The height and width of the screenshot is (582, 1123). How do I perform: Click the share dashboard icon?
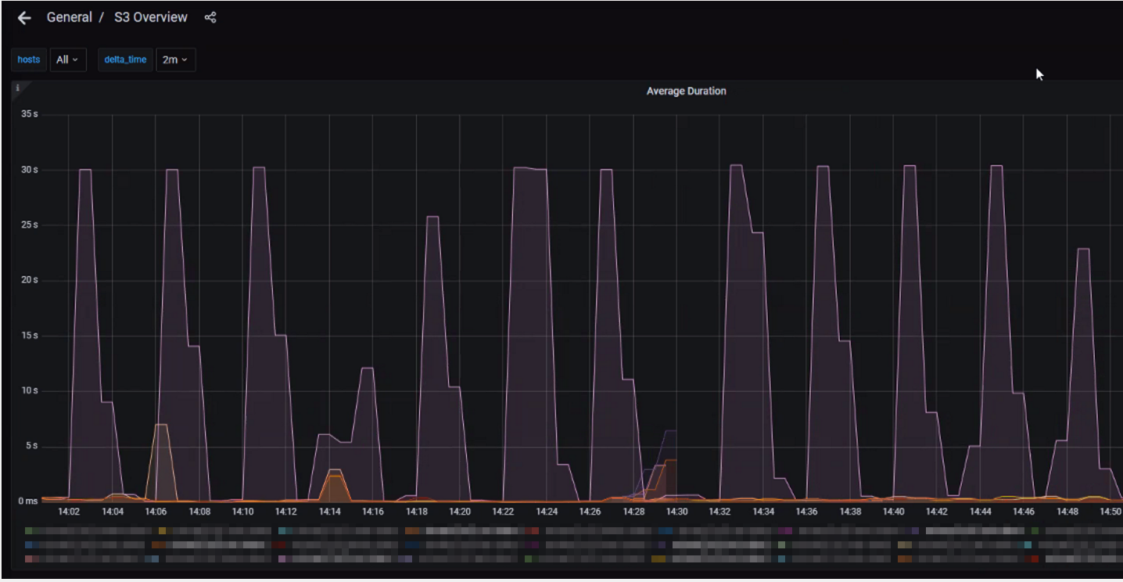tap(210, 17)
